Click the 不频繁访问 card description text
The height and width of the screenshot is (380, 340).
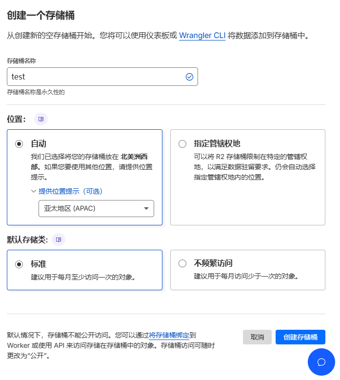pyautogui.click(x=246, y=276)
